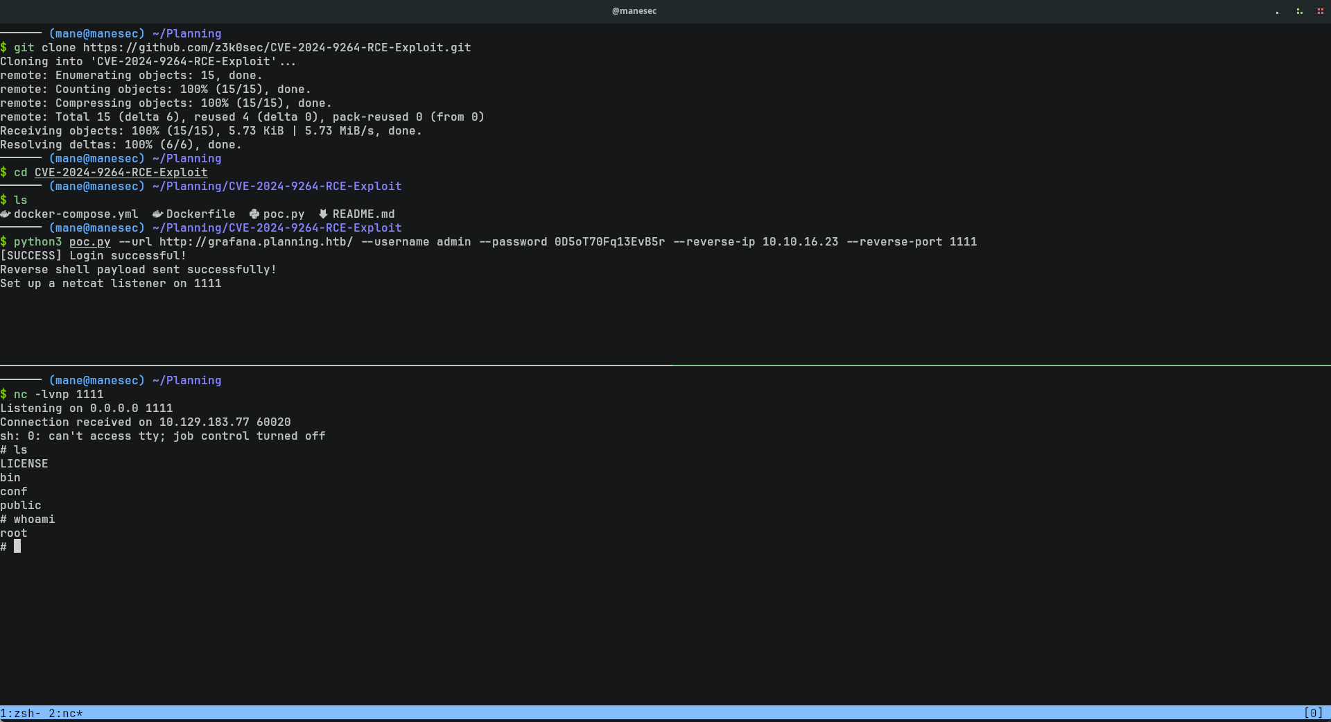This screenshot has width=1331, height=722.
Task: Click the 'root' output line
Action: tap(14, 533)
